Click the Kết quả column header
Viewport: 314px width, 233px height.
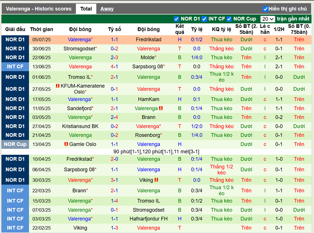(x=180, y=29)
